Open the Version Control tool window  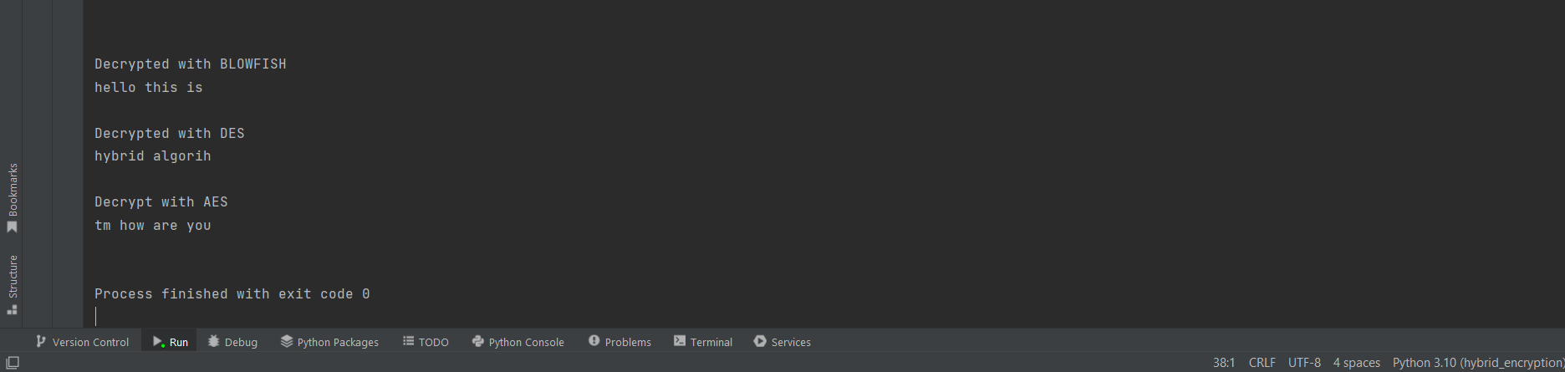click(x=82, y=342)
